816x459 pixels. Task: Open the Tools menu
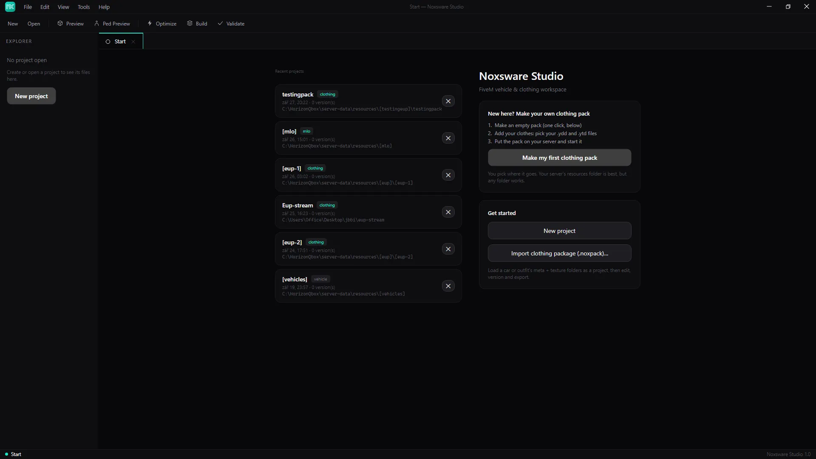[x=84, y=7]
